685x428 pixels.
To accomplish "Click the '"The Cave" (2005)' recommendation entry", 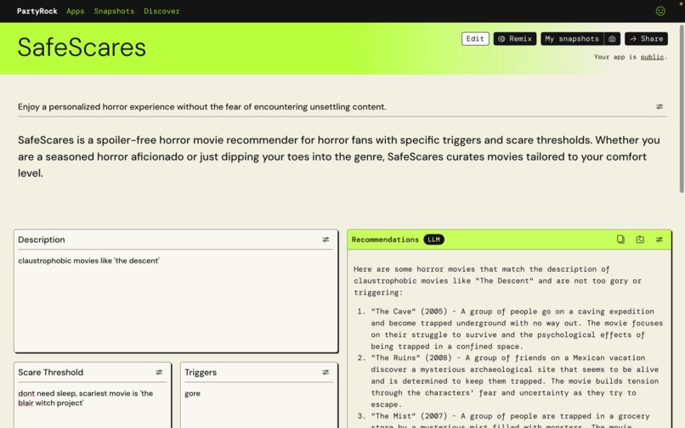I will coord(517,329).
